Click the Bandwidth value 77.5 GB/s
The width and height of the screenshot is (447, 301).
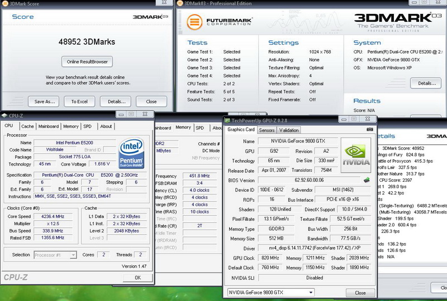tap(350, 239)
